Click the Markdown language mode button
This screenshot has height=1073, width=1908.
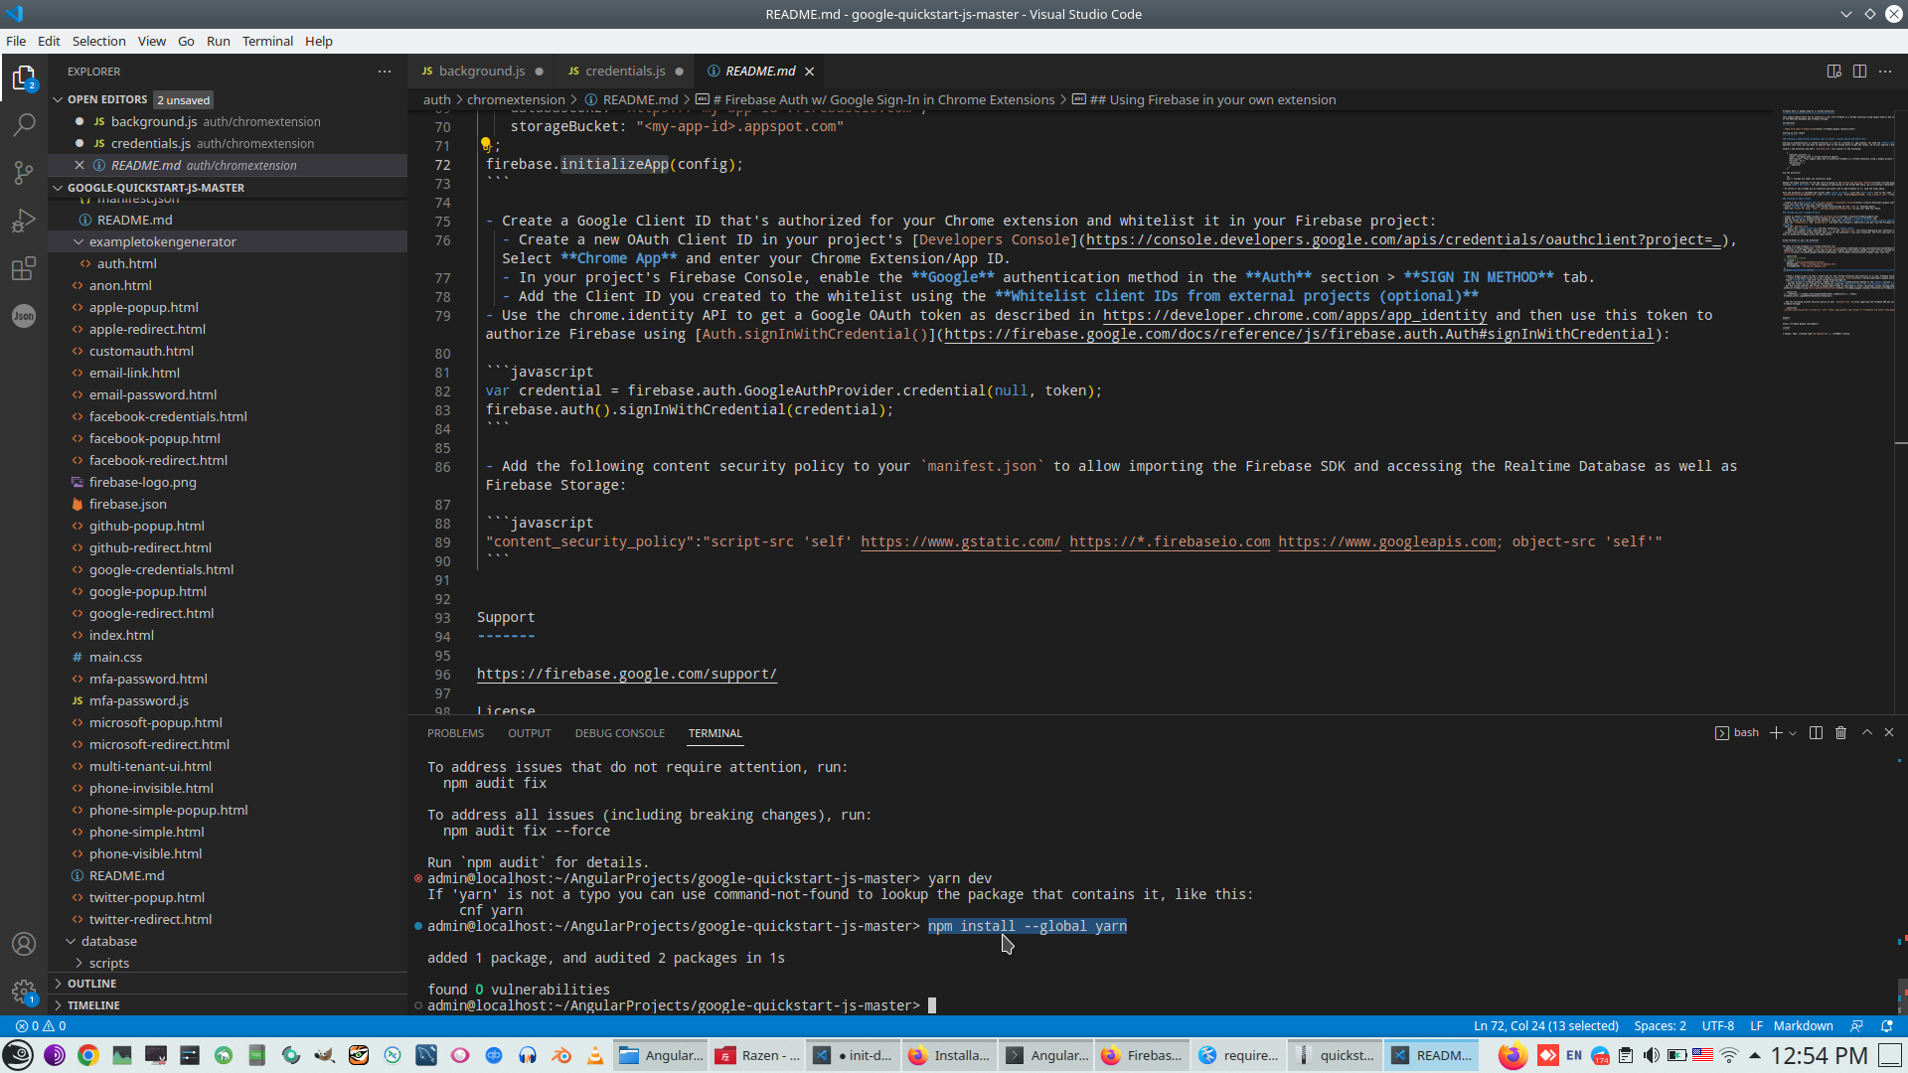pos(1803,1026)
